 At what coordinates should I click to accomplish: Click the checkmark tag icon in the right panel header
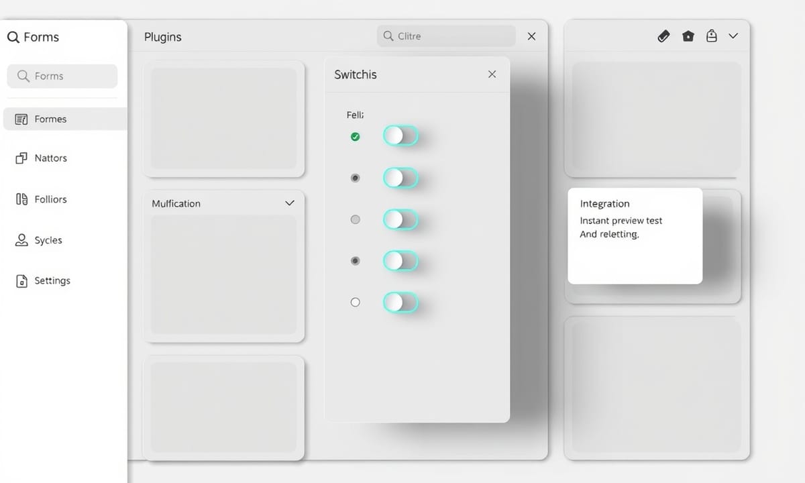(663, 36)
